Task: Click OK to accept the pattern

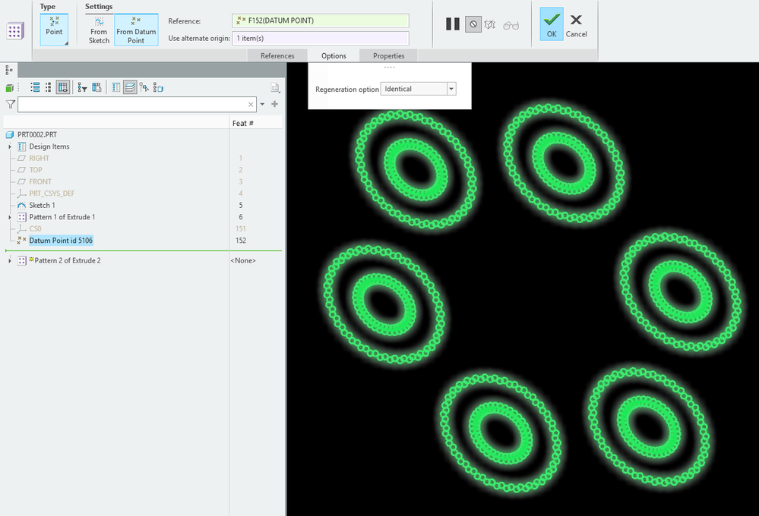Action: coord(552,24)
